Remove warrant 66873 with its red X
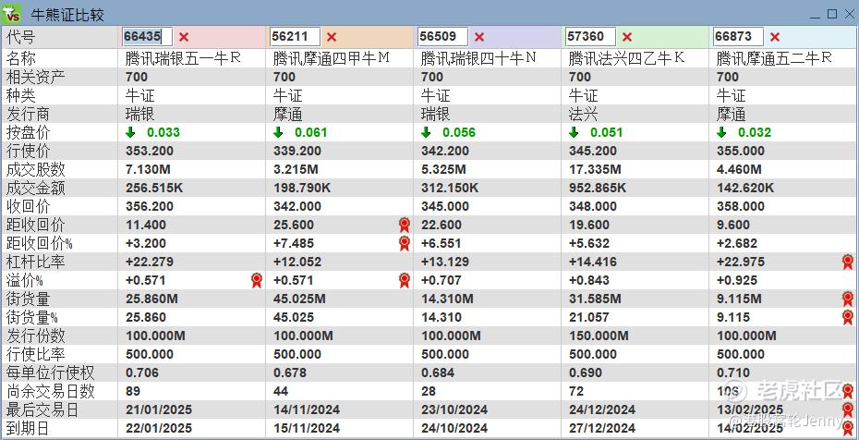This screenshot has width=859, height=440. coord(775,37)
